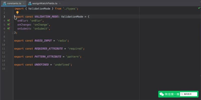This screenshot has width=201, height=100.
Task: Open the assignWatchFields.ts tab
Action: pos(45,3)
